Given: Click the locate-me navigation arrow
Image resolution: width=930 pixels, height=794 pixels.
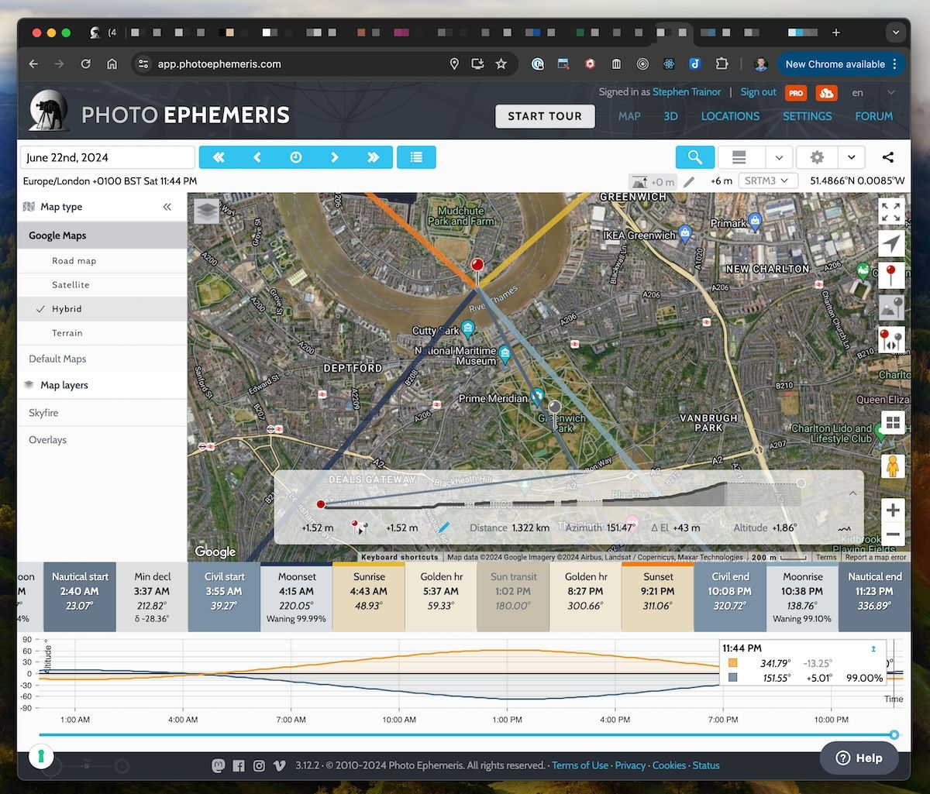Looking at the screenshot, I should pos(891,244).
